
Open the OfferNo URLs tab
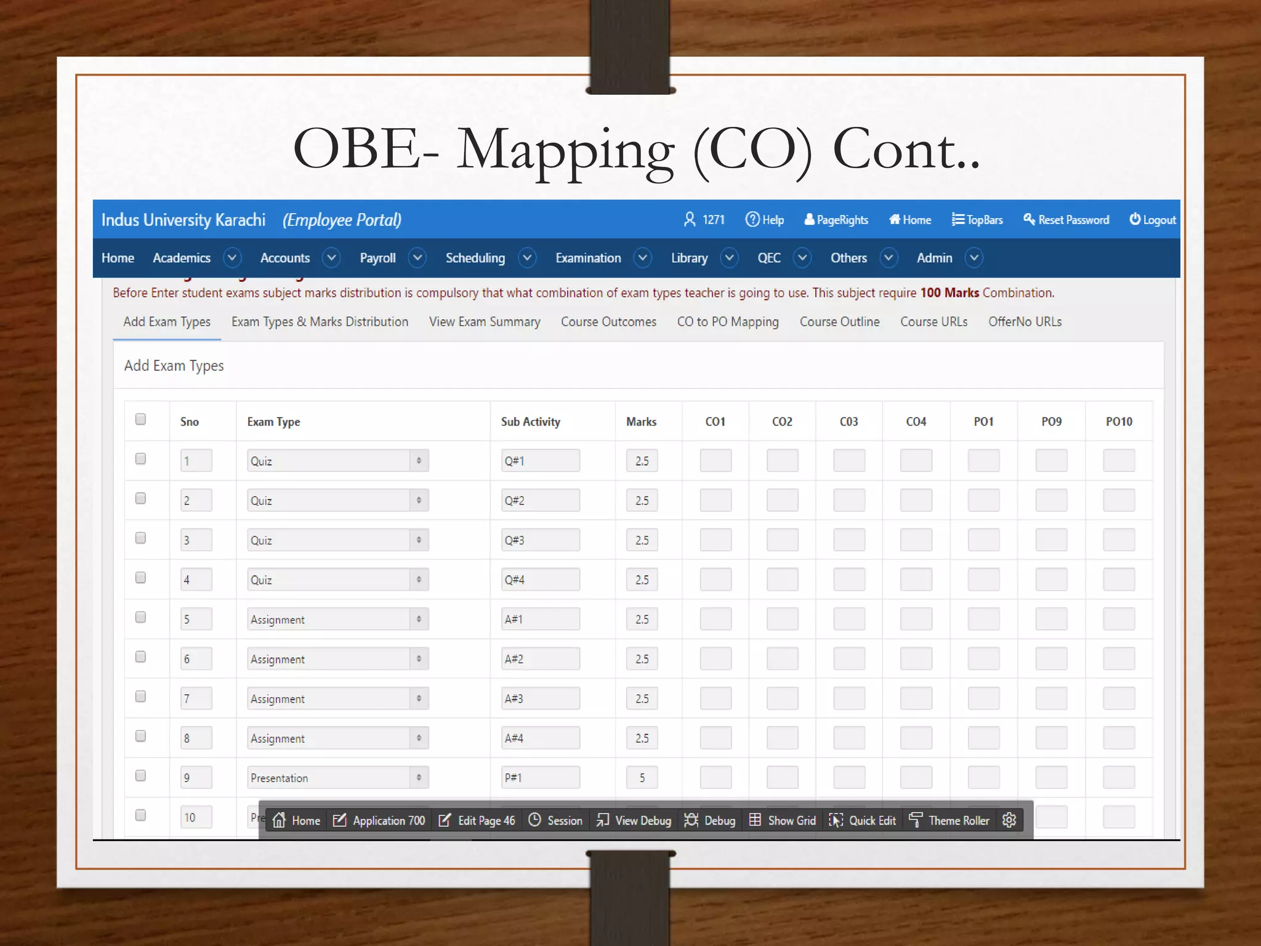pos(1025,322)
